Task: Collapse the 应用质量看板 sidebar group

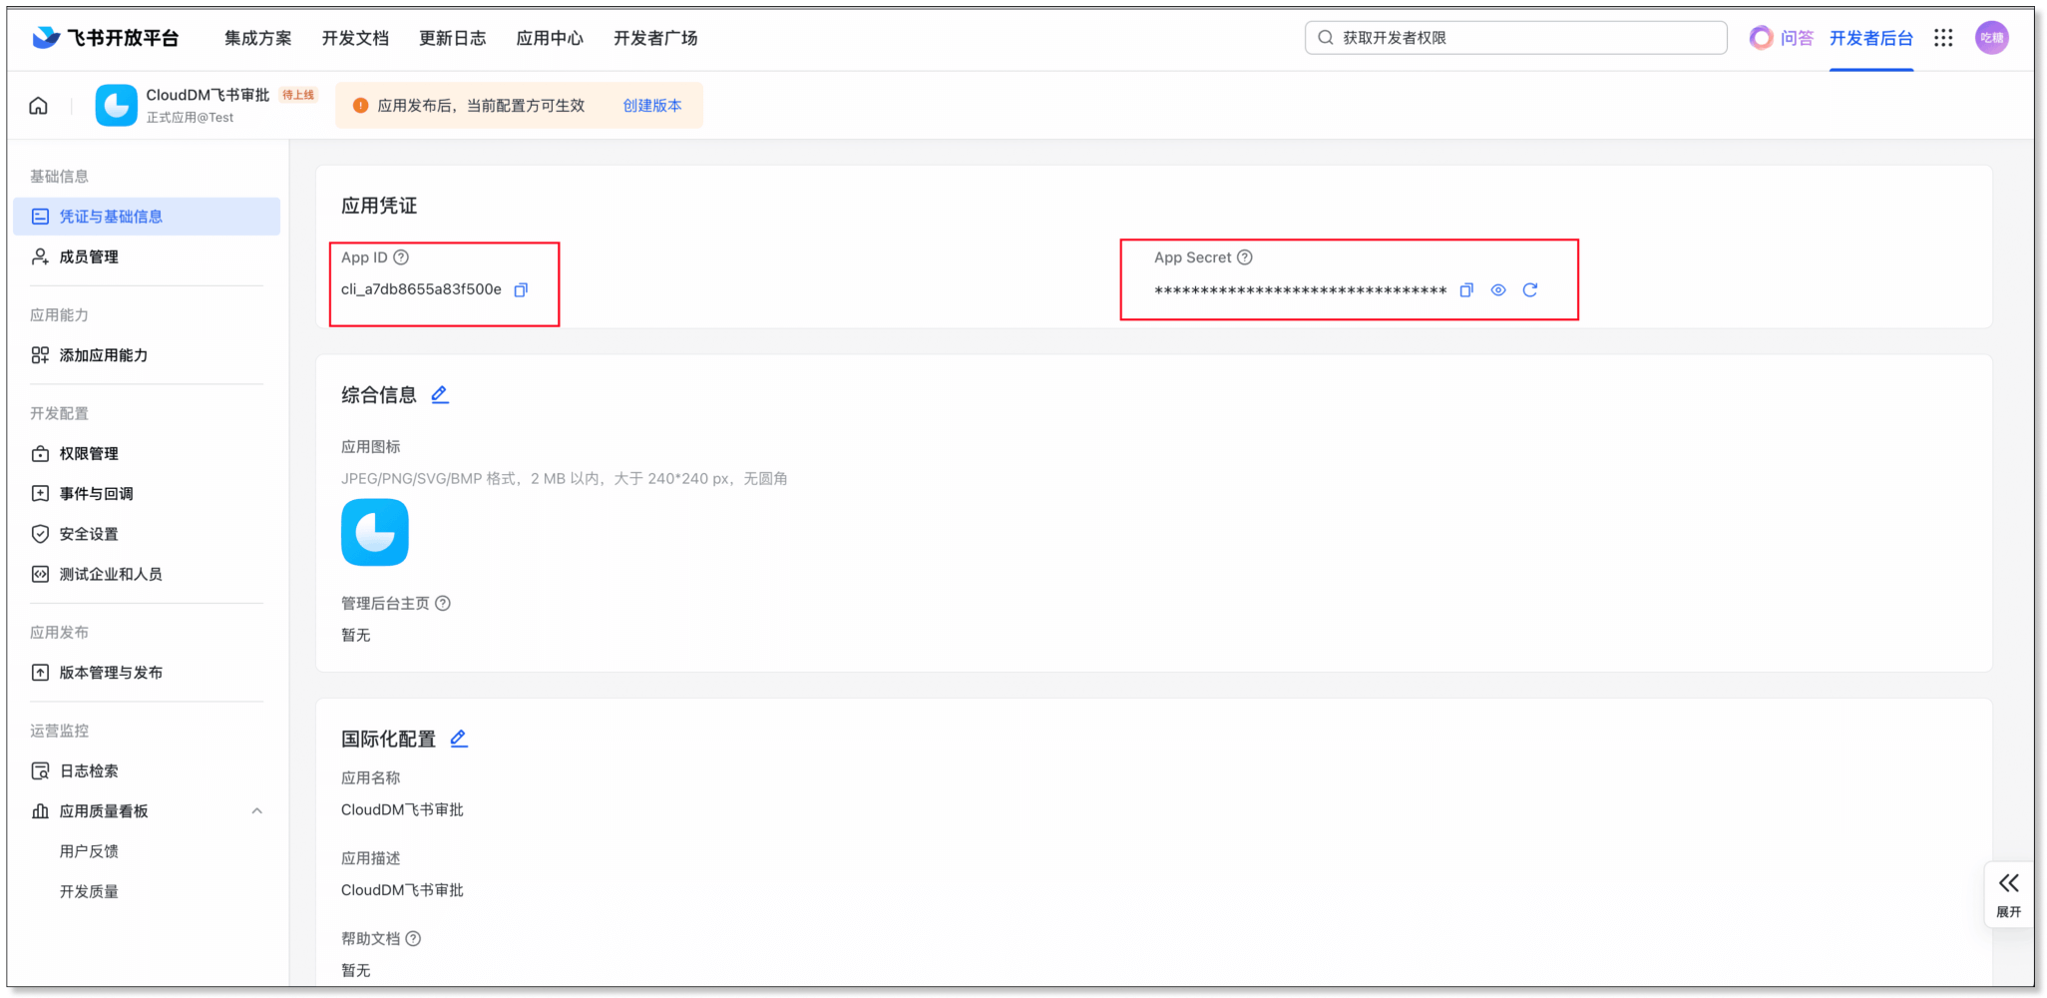Action: (256, 811)
